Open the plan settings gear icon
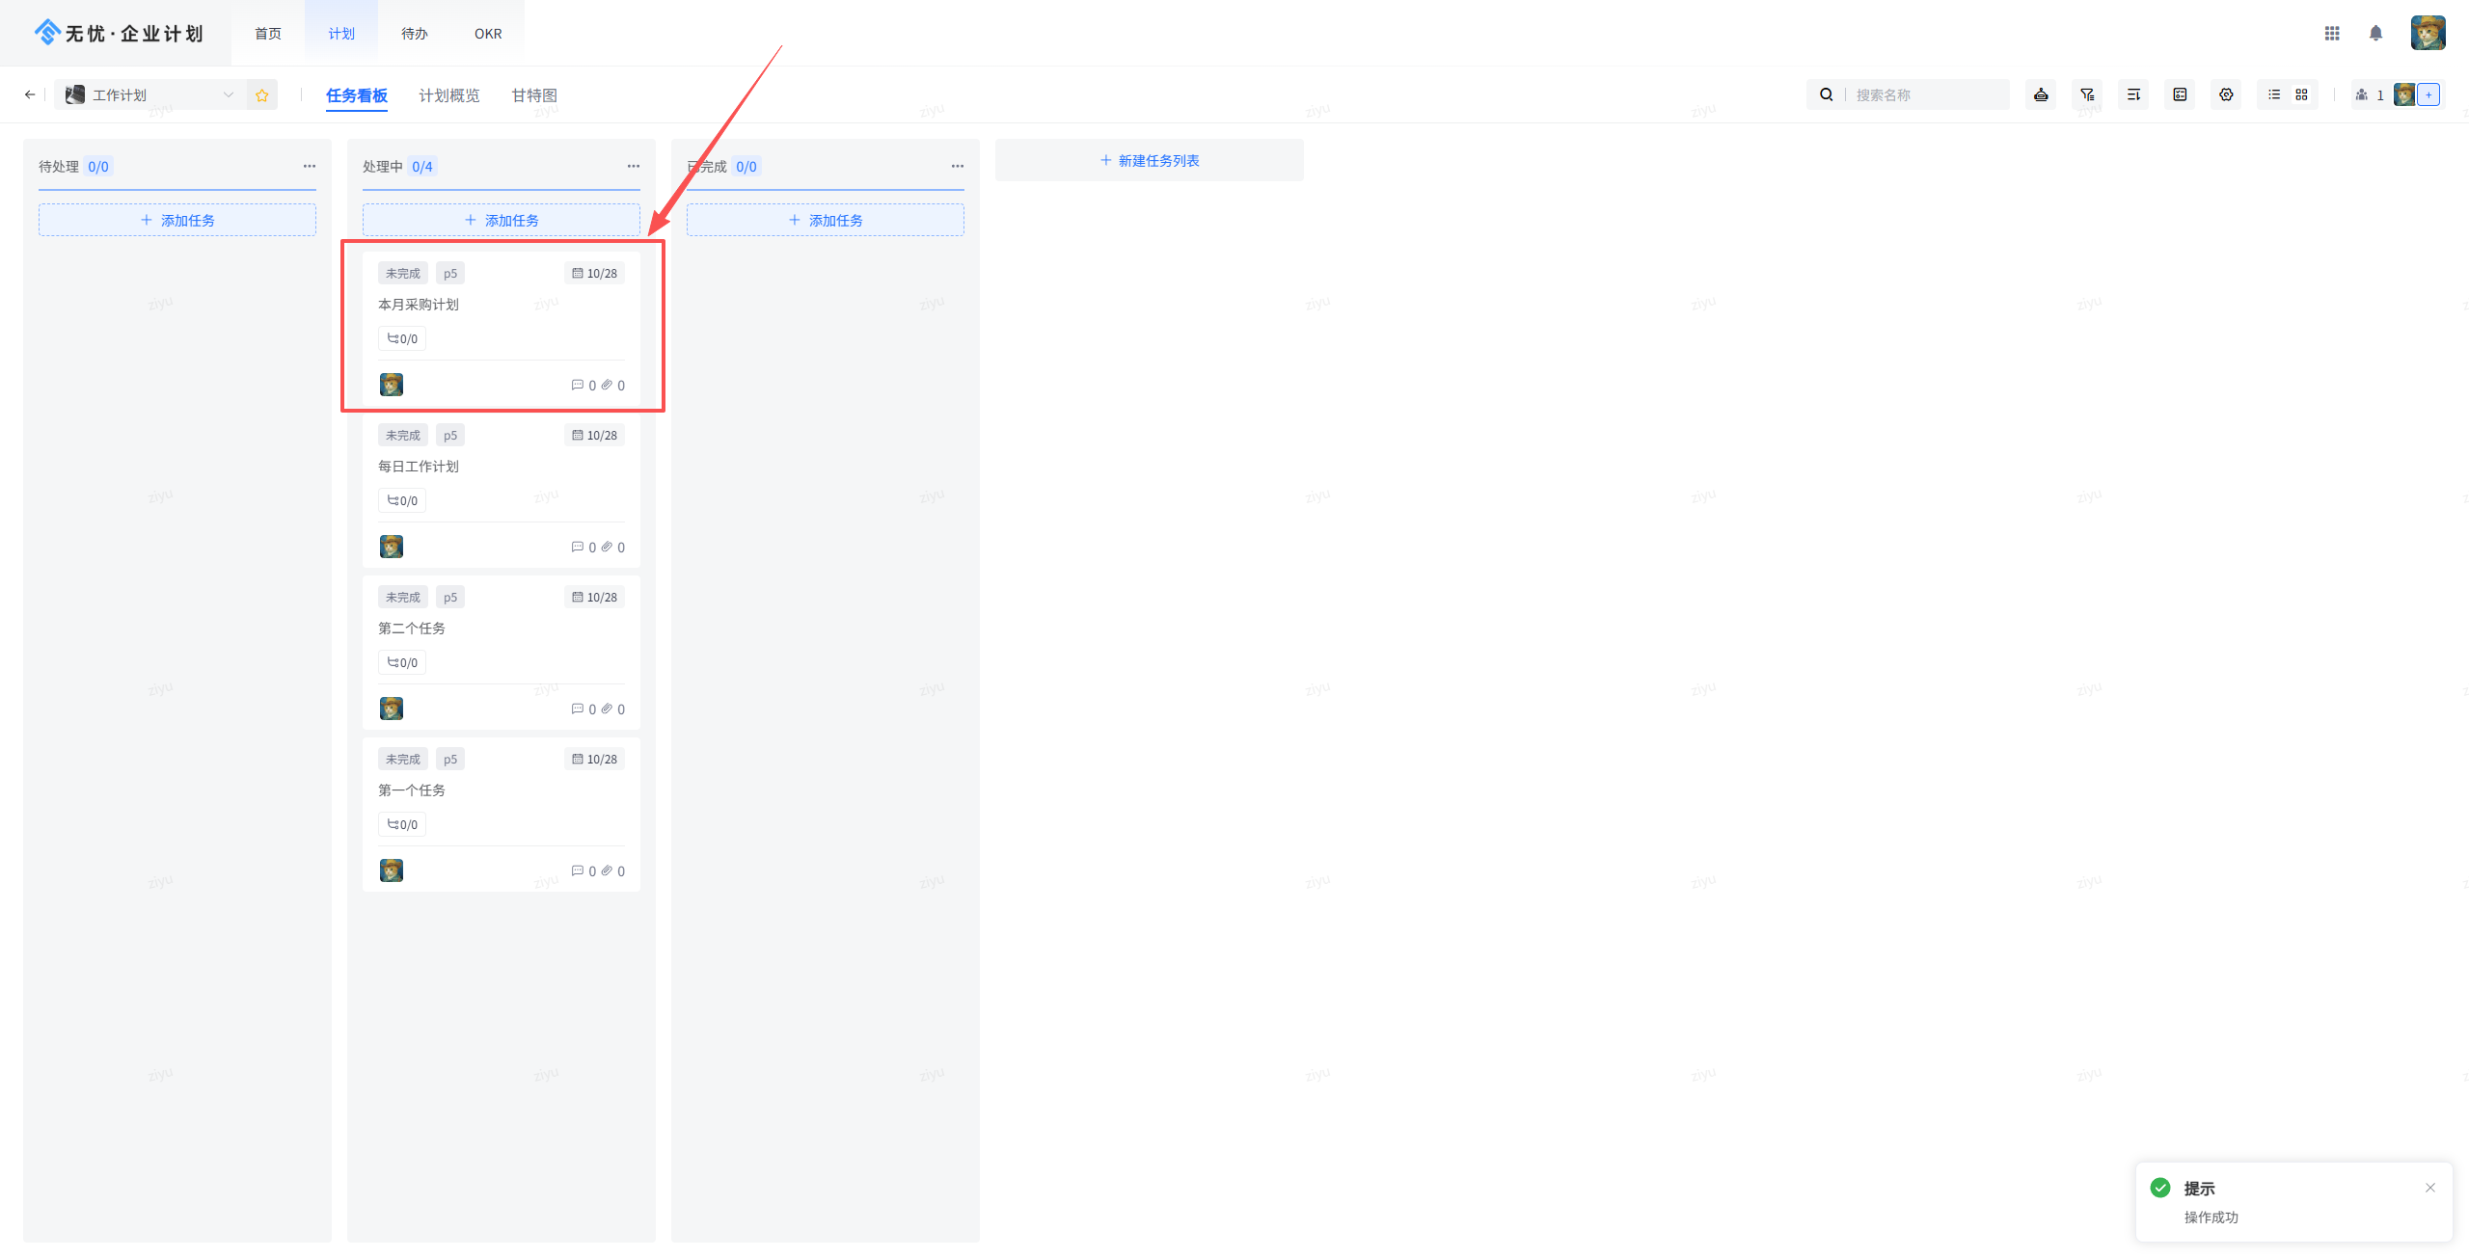The height and width of the screenshot is (1258, 2469). (x=2226, y=94)
